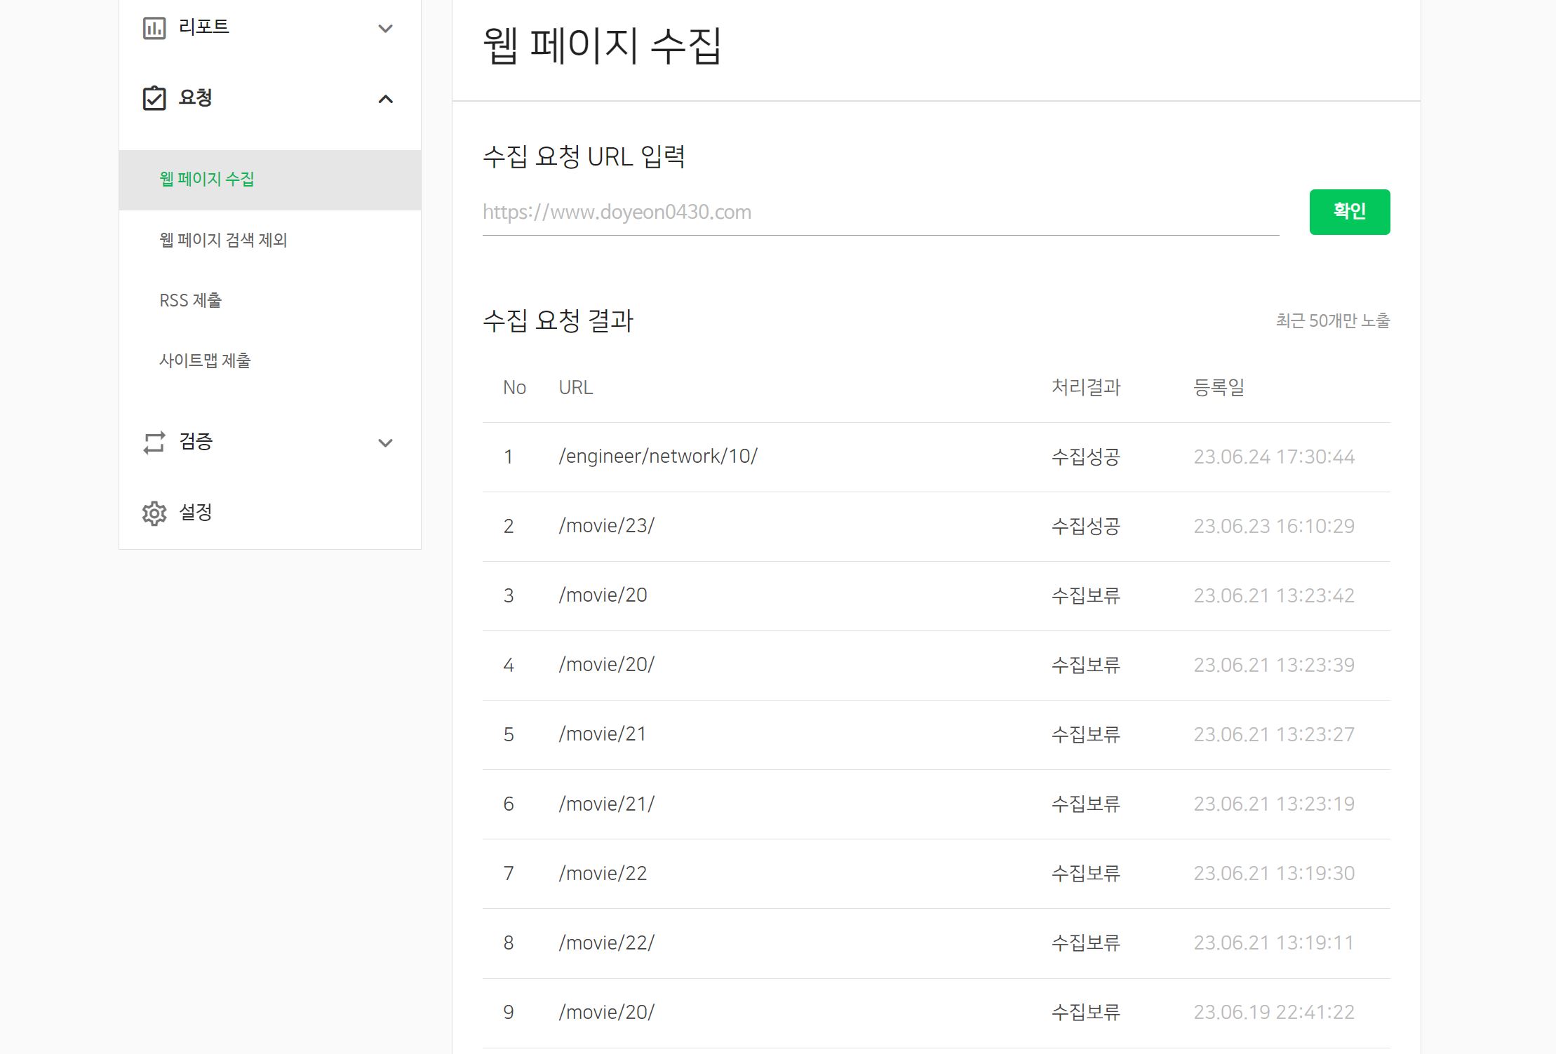Click the /movie/22 URL in row 7
Viewport: 1556px width, 1054px height.
tap(603, 873)
